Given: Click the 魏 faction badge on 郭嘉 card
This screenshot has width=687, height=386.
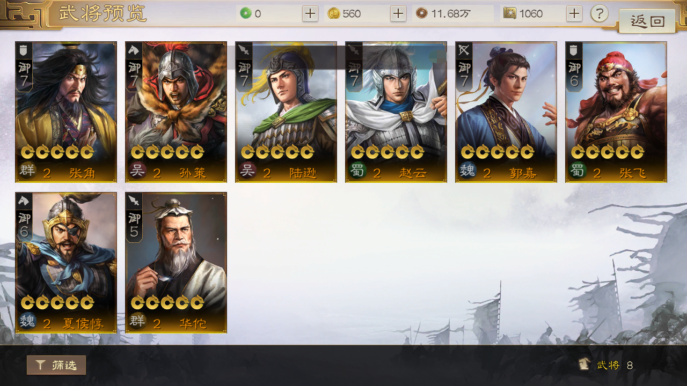Looking at the screenshot, I should [467, 172].
